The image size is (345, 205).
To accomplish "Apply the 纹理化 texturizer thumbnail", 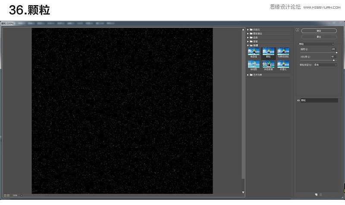I will [283, 64].
